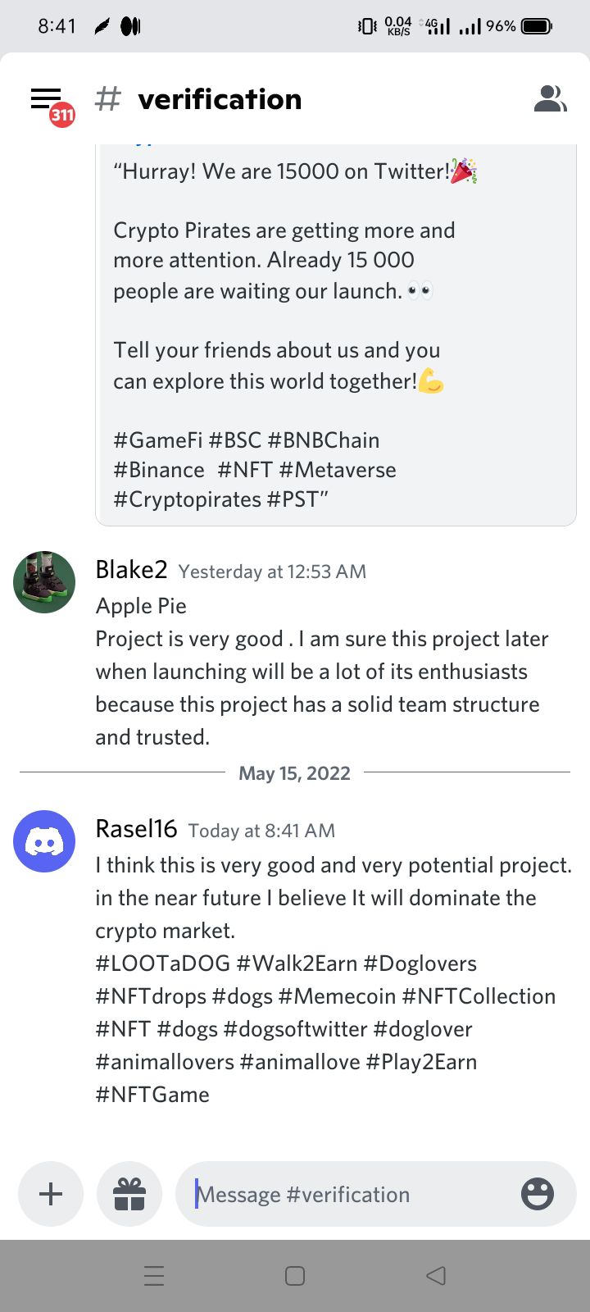Select Rasel16's message with #LOOTaDOG hashtags

pos(334,980)
